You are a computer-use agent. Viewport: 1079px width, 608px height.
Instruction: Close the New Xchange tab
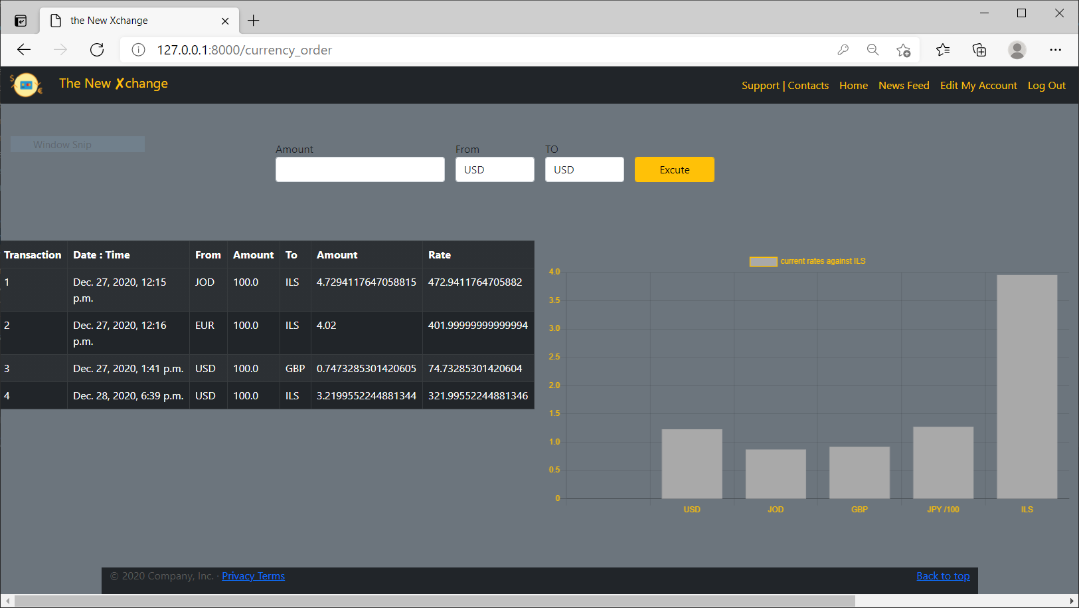click(225, 21)
